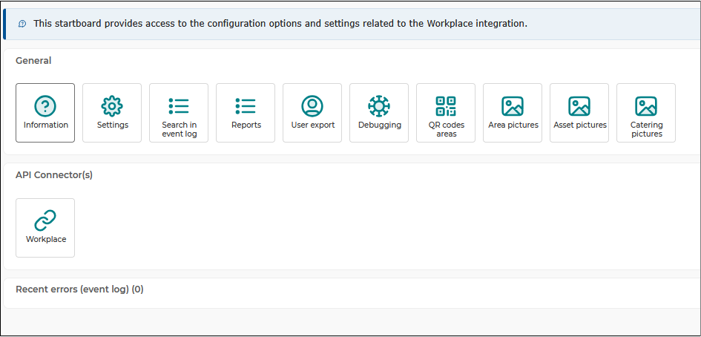Image resolution: width=701 pixels, height=337 pixels.
Task: Open Search in event log tile
Action: [179, 113]
